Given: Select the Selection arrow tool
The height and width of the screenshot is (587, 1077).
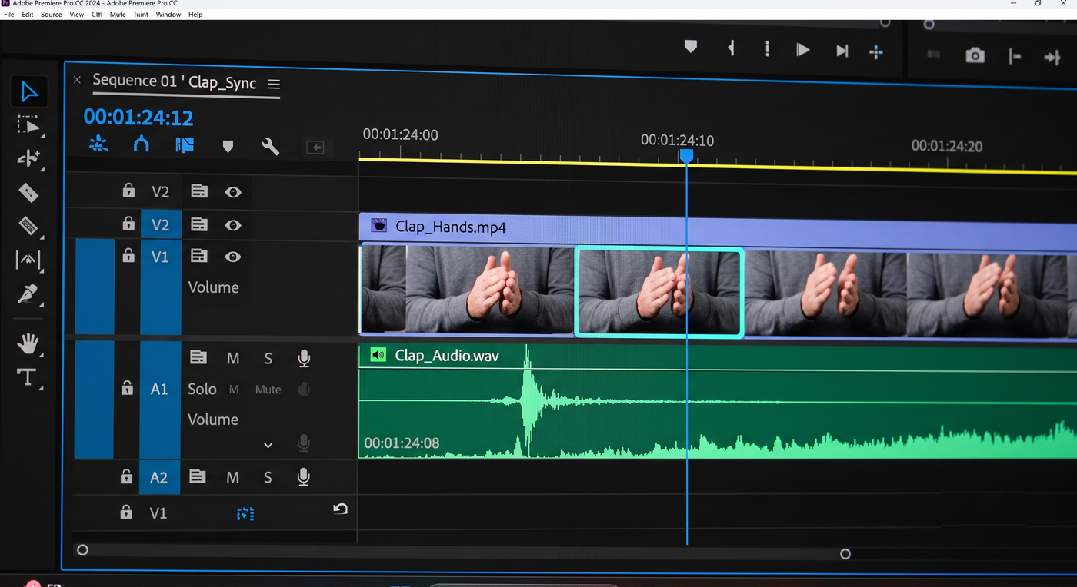Looking at the screenshot, I should pyautogui.click(x=29, y=92).
